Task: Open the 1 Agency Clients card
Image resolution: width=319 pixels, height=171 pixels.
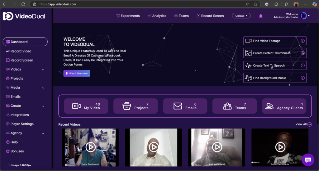Action: (284, 106)
